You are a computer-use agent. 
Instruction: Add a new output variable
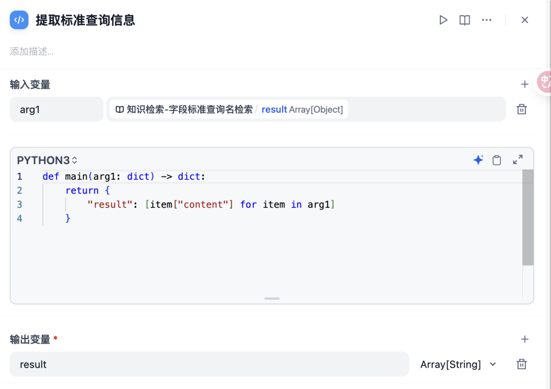click(x=524, y=339)
